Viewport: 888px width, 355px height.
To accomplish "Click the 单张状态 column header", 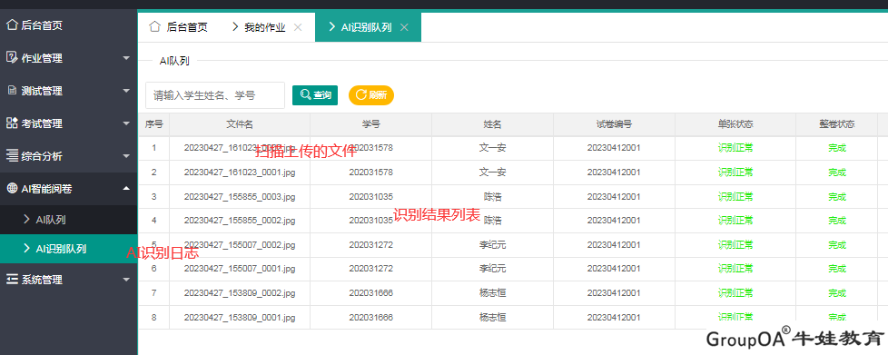I will pyautogui.click(x=735, y=124).
